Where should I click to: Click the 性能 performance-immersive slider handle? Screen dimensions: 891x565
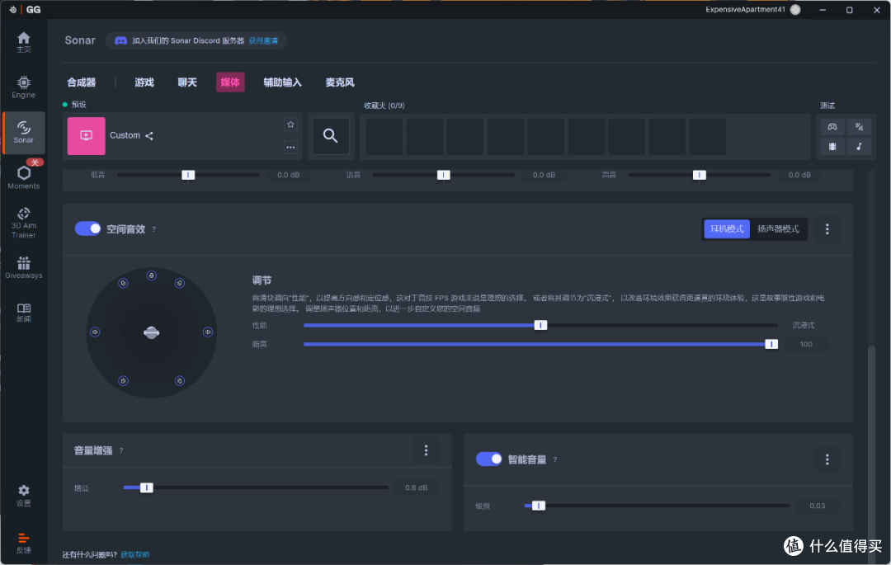pyautogui.click(x=540, y=325)
